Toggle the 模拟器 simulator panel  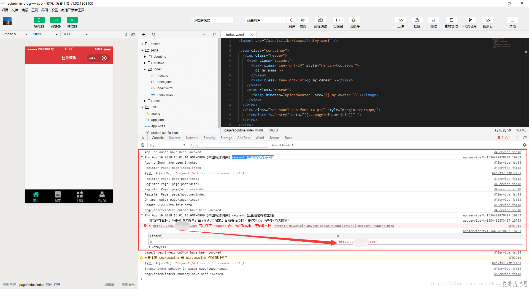(x=39, y=20)
